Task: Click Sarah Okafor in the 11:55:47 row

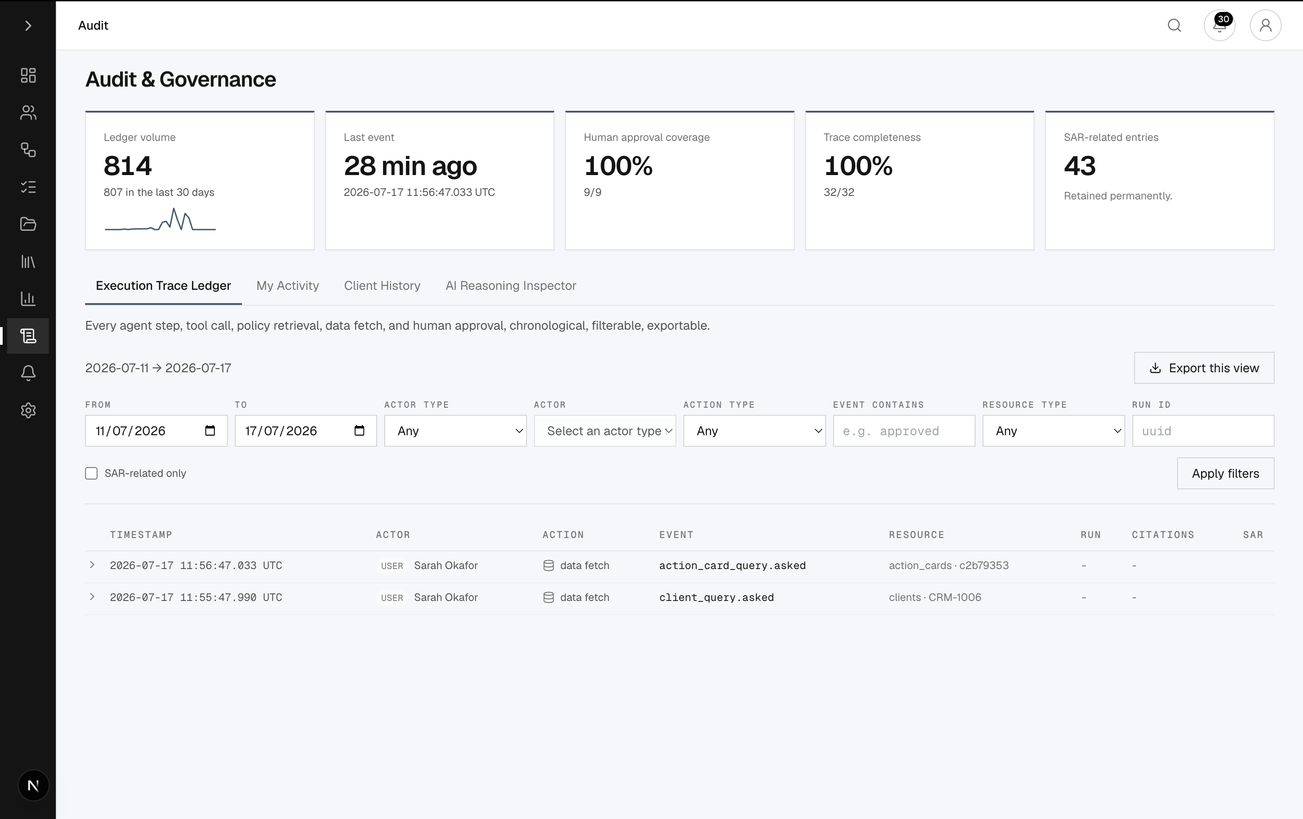Action: point(446,598)
